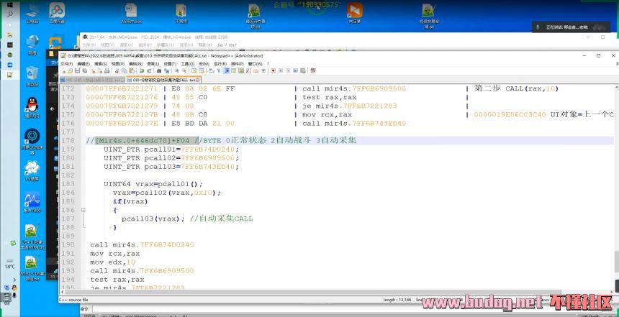The height and width of the screenshot is (317, 619).
Task: Open the 文件(F) menu in Notepad++
Action: point(65,63)
